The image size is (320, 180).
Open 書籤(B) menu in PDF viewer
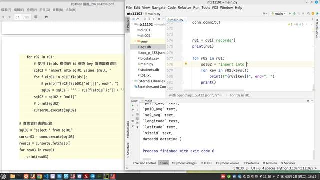coord(58,10)
